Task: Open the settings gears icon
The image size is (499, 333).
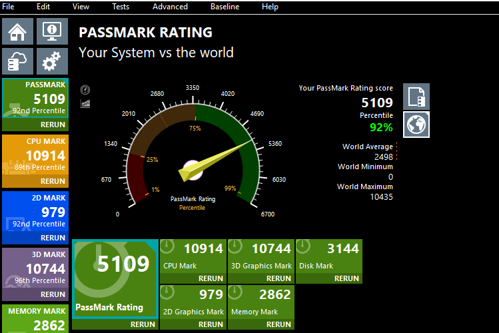Action: coord(52,61)
